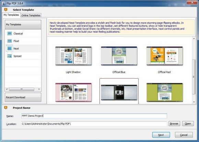Choose the Official Blue theme thumbnail
Screen dimensions: 199x142
pos(119,56)
